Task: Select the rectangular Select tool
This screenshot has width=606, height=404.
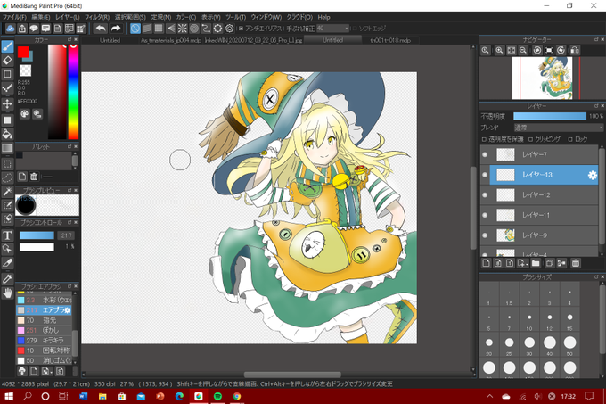Action: [7, 163]
